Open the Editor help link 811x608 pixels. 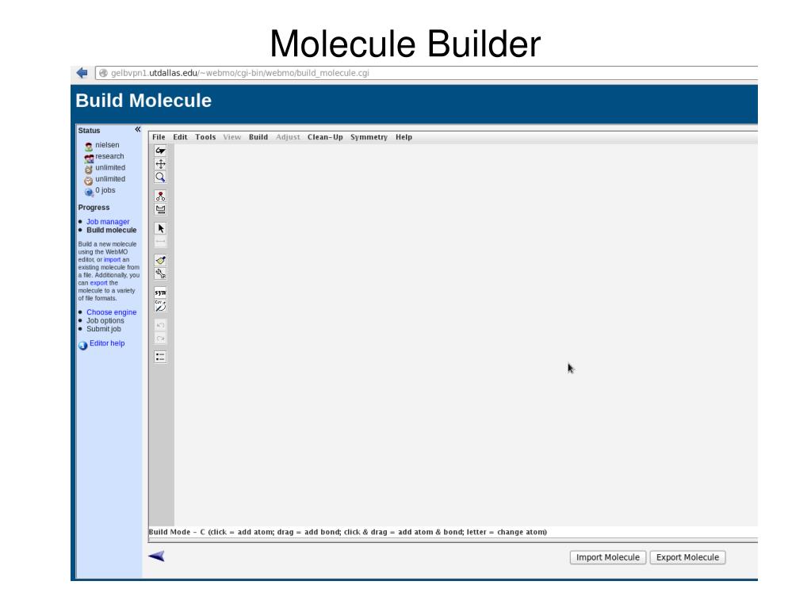pos(107,343)
